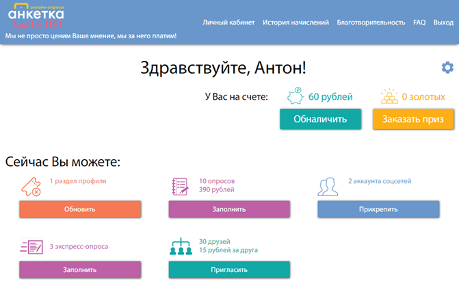The height and width of the screenshot is (287, 459).
Task: Click the Анкетка logo
Action: coord(36,16)
